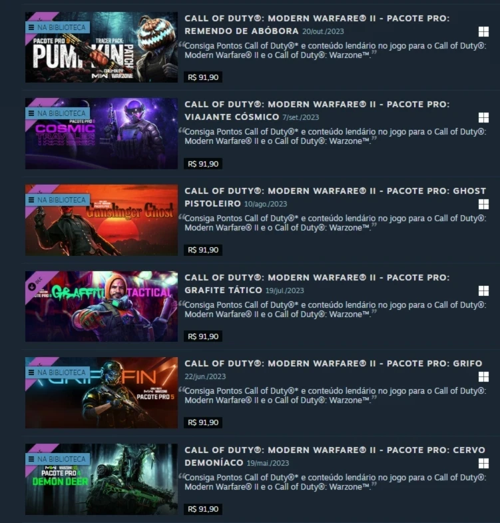Open the Griffin Pacote Pro 5 thumbnail
Image resolution: width=500 pixels, height=523 pixels.
tap(101, 392)
